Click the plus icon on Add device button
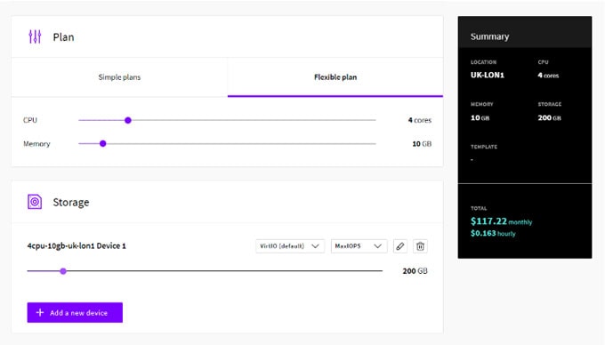Viewport: 605px width, 345px height. coord(40,313)
